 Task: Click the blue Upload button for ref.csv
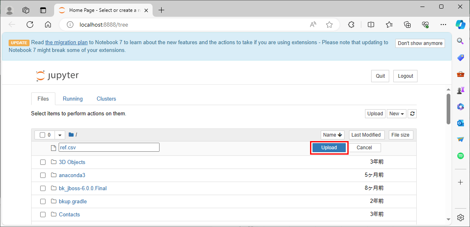329,148
